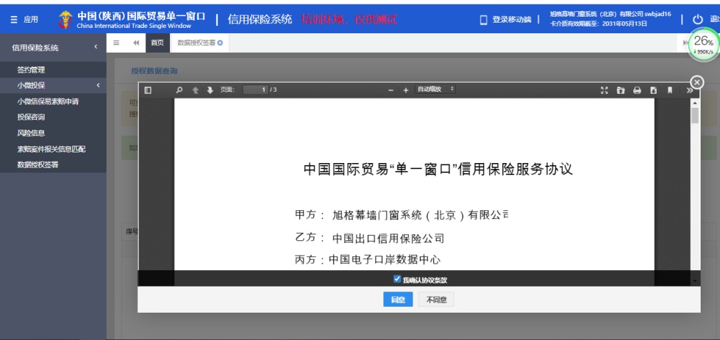Switch to the 首页 tab
This screenshot has height=340, width=720.
click(157, 43)
